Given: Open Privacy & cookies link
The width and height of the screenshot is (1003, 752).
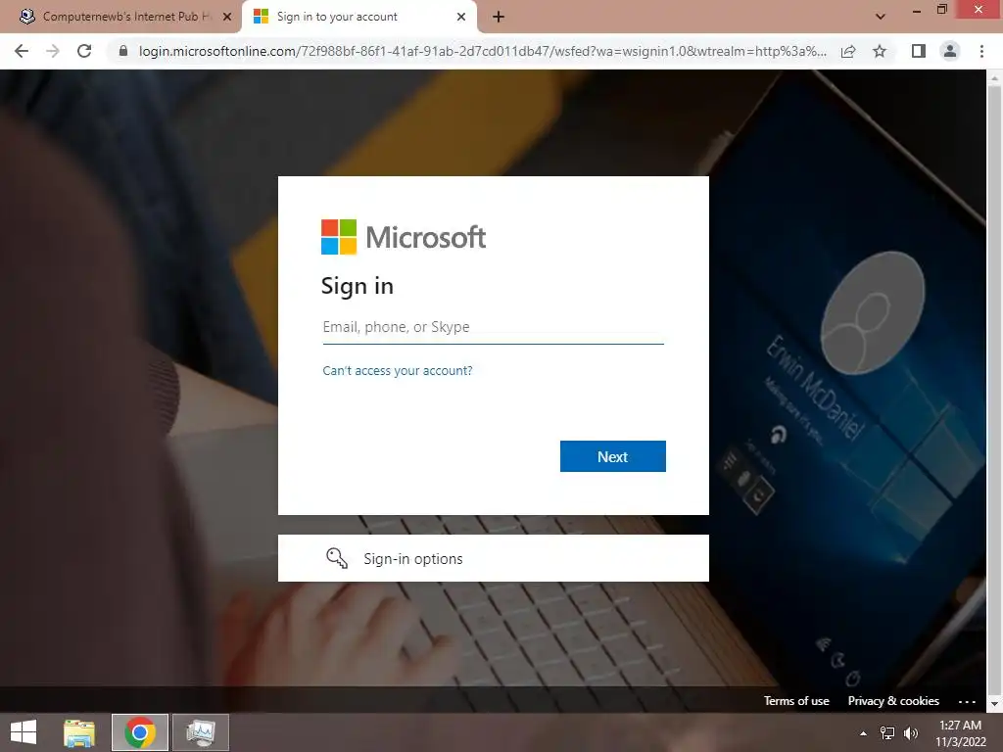Looking at the screenshot, I should (893, 701).
